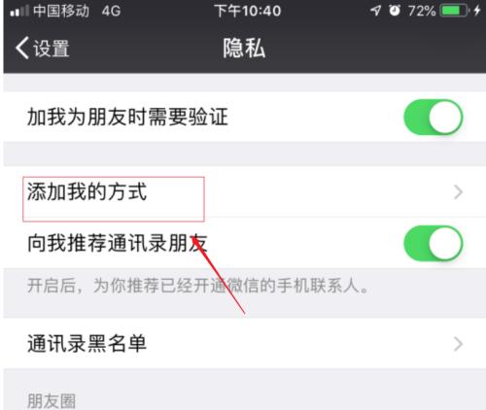Image resolution: width=486 pixels, height=410 pixels.
Task: Expand 添加我的方式 chevron arrow
Action: pos(458,192)
